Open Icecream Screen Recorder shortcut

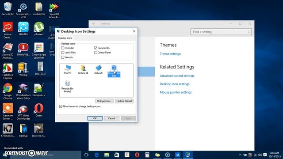(8, 112)
